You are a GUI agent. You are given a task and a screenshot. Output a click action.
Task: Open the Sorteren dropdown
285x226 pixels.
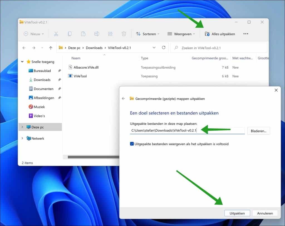148,34
